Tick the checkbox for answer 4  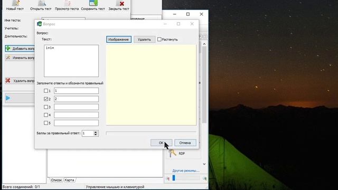pos(46,115)
